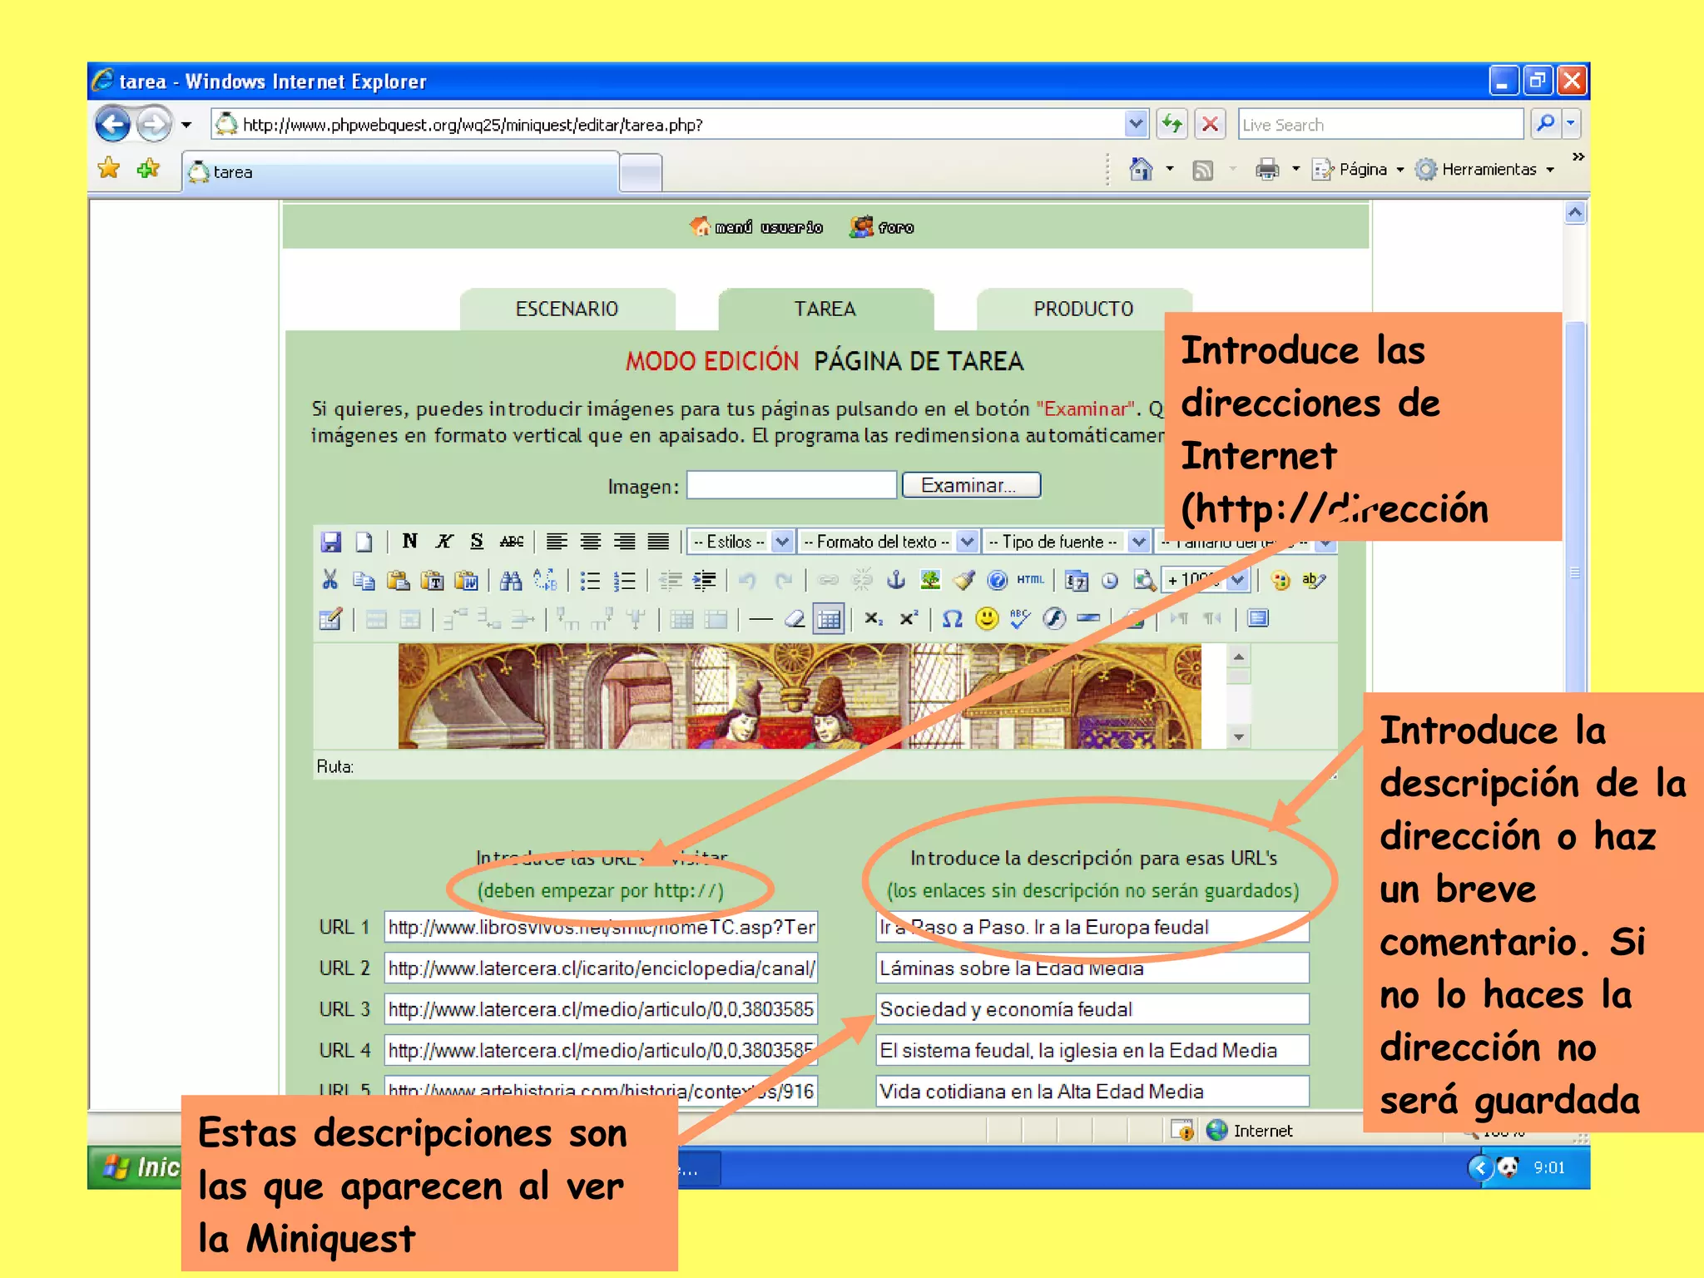Image resolution: width=1704 pixels, height=1278 pixels.
Task: Select the 'tarea' browser tab
Action: point(401,172)
